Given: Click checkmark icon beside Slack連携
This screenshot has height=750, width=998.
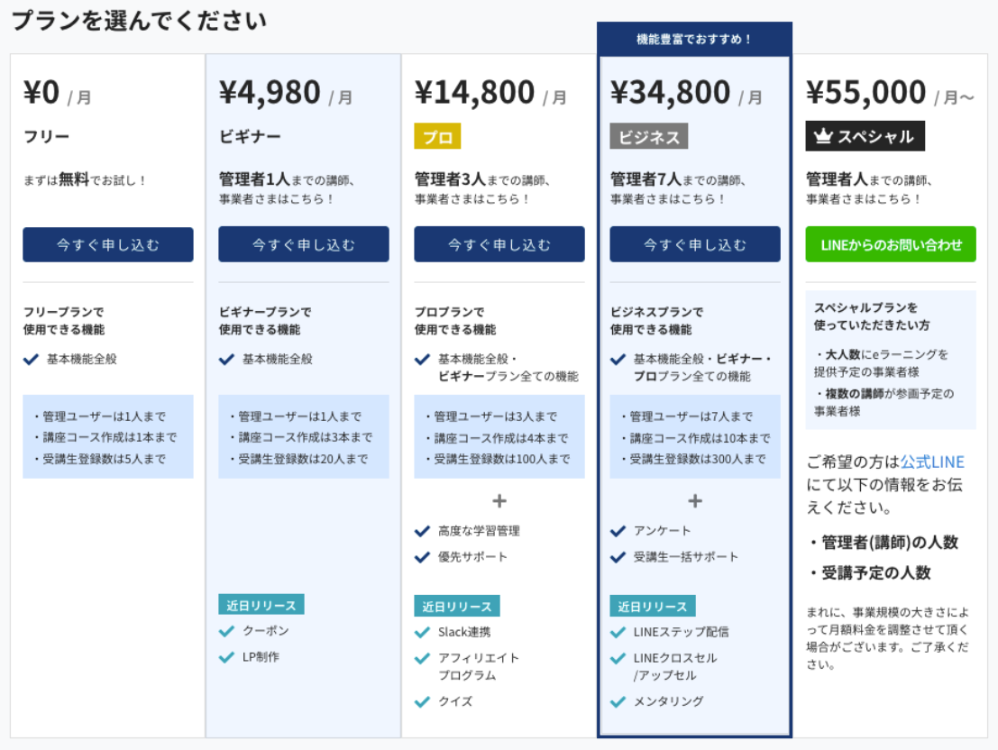Looking at the screenshot, I should (422, 632).
